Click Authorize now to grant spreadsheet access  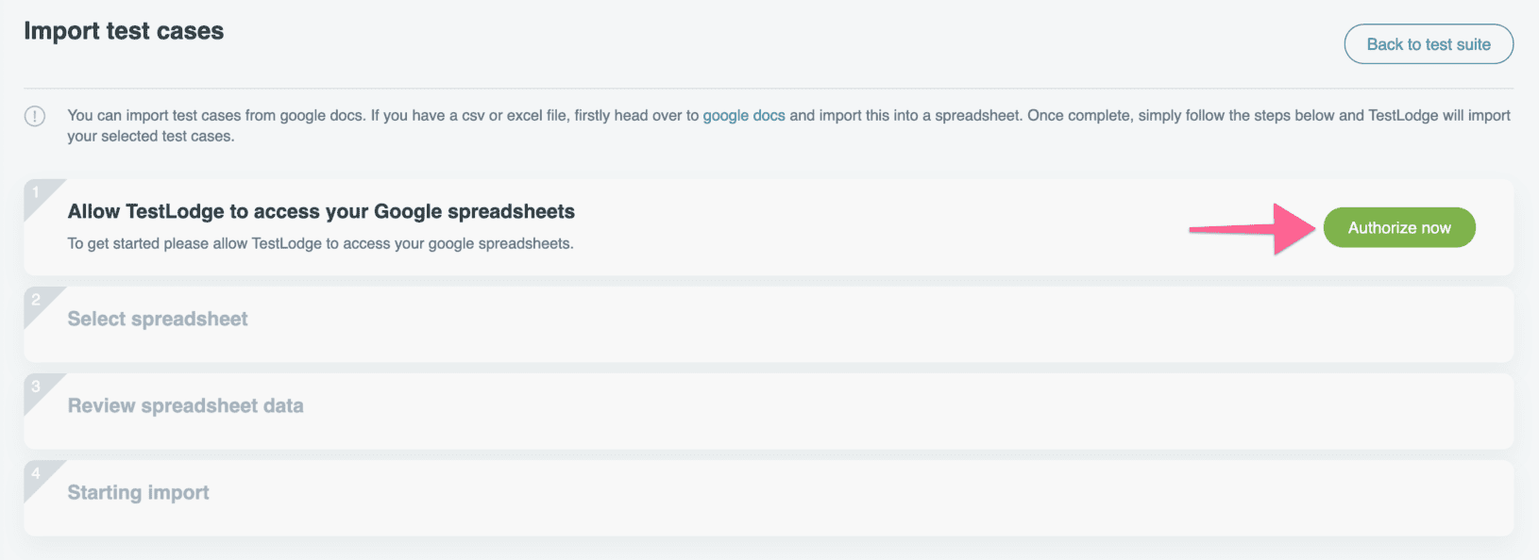click(x=1399, y=227)
